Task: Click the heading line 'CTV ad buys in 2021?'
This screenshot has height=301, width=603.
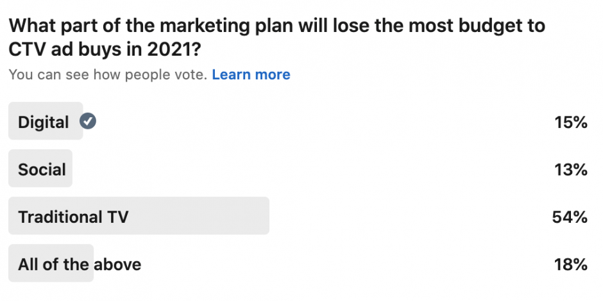Action: pos(105,50)
